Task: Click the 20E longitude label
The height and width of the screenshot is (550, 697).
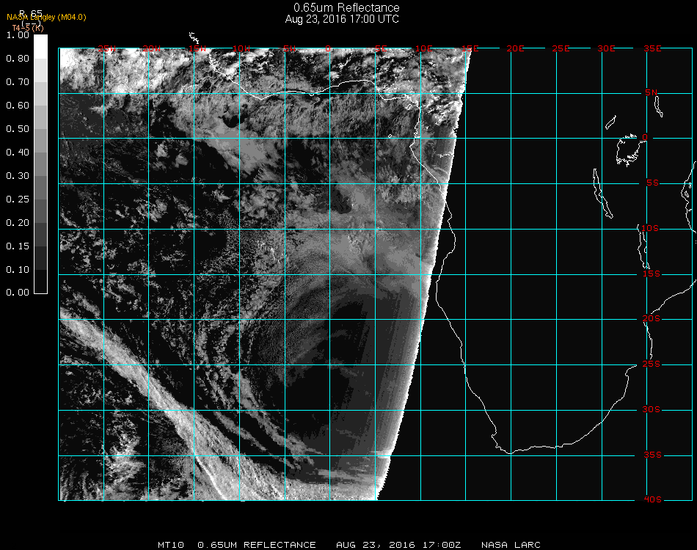Action: (x=515, y=49)
